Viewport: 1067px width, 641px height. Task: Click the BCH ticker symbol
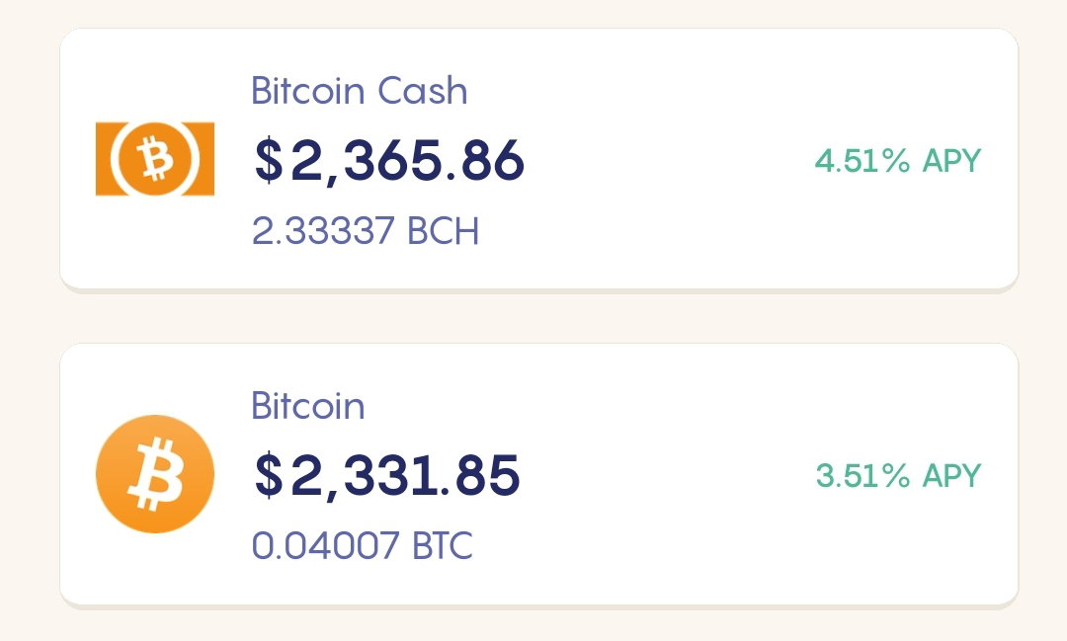pyautogui.click(x=443, y=231)
